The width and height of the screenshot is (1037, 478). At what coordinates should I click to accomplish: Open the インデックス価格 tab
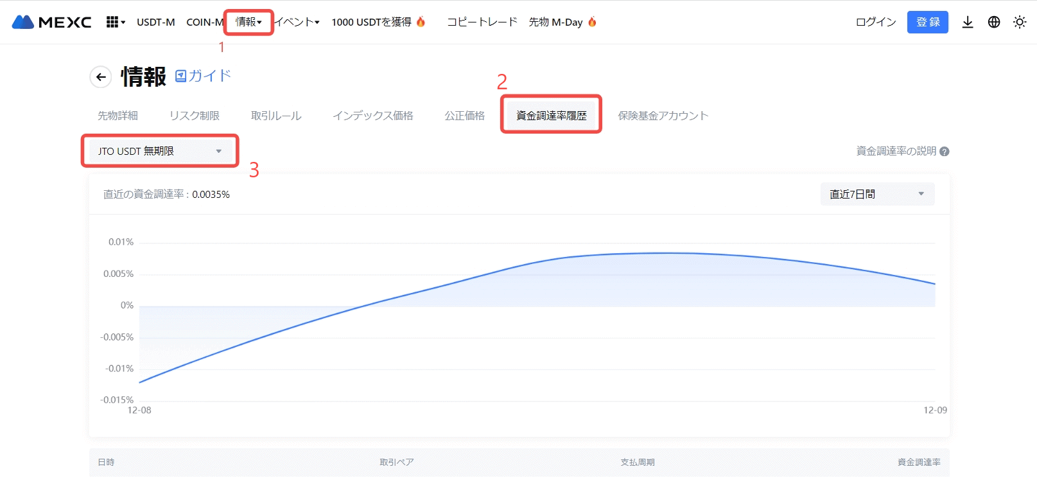pos(372,116)
